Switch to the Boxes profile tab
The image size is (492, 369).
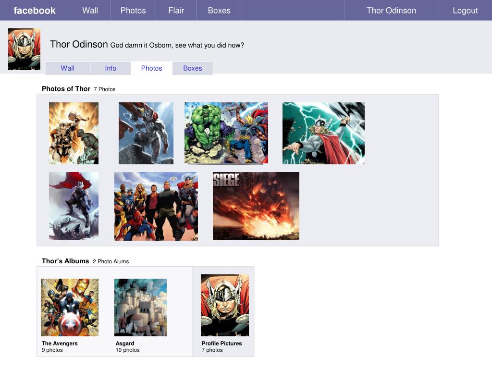point(193,68)
